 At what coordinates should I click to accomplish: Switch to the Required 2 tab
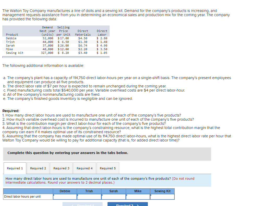click(x=38, y=168)
